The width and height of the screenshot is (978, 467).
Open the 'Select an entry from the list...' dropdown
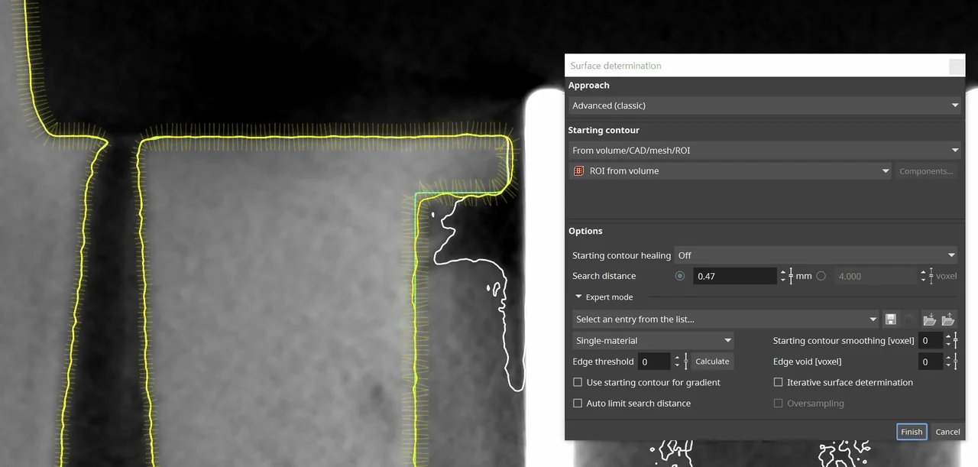(726, 319)
